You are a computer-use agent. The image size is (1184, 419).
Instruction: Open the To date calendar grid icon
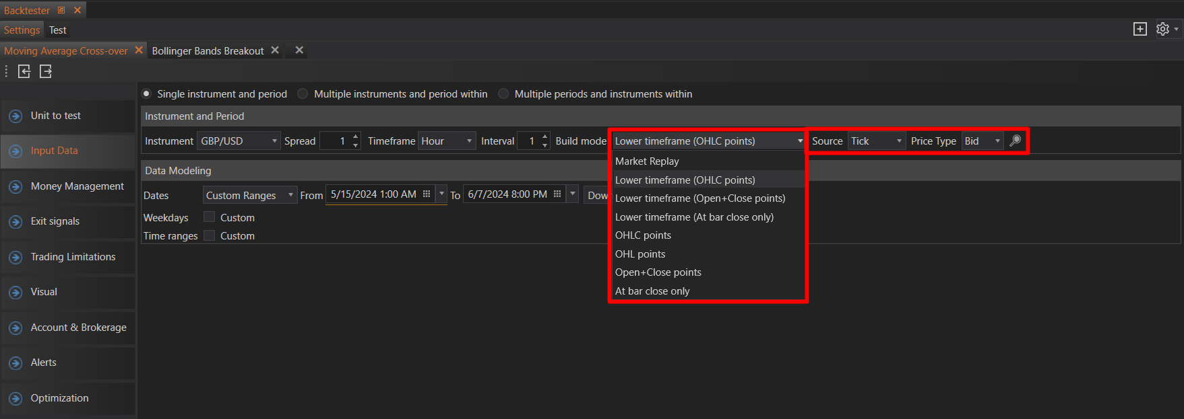557,194
